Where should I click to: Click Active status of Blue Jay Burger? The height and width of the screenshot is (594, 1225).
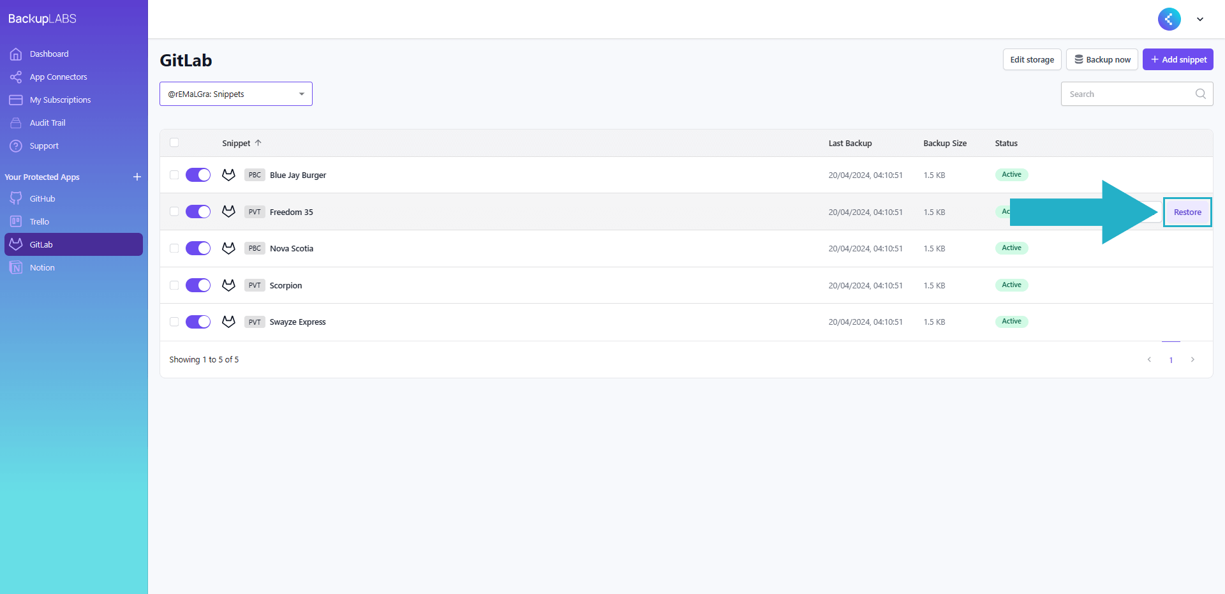tap(1012, 175)
